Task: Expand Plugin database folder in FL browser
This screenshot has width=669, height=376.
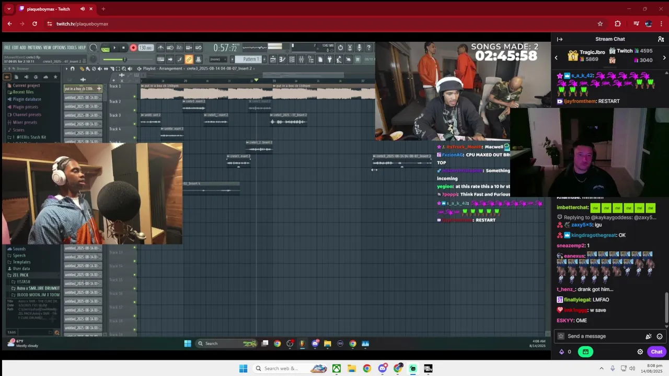Action: pos(27,99)
